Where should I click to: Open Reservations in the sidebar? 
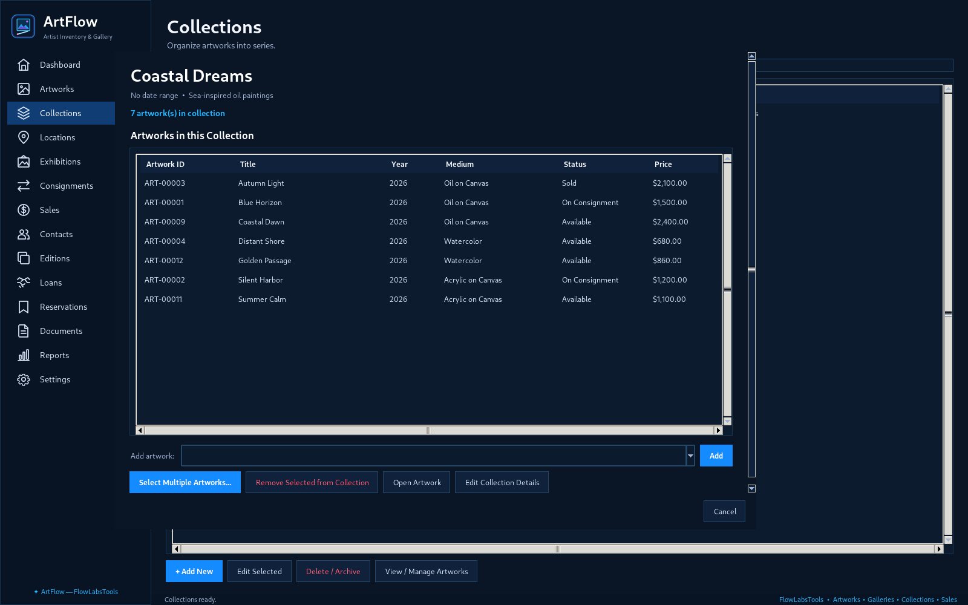click(61, 307)
